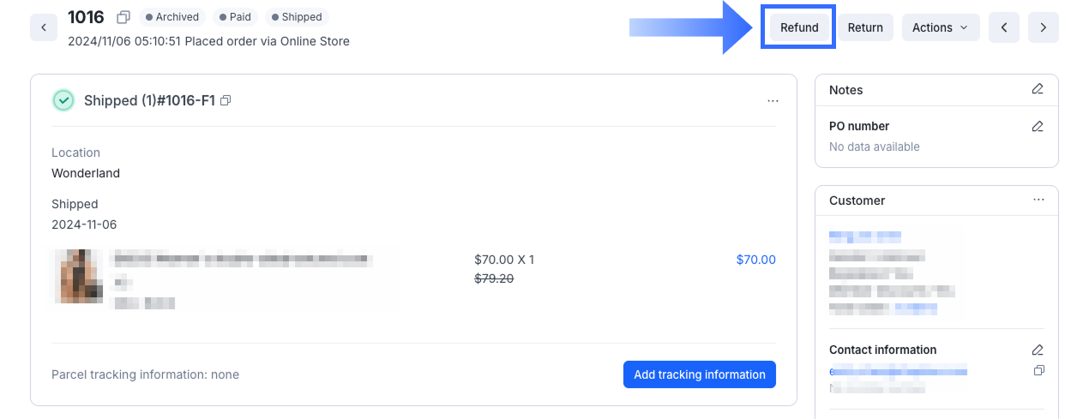Copy fulfillment number #1016-F1
The height and width of the screenshot is (419, 1083).
click(226, 100)
